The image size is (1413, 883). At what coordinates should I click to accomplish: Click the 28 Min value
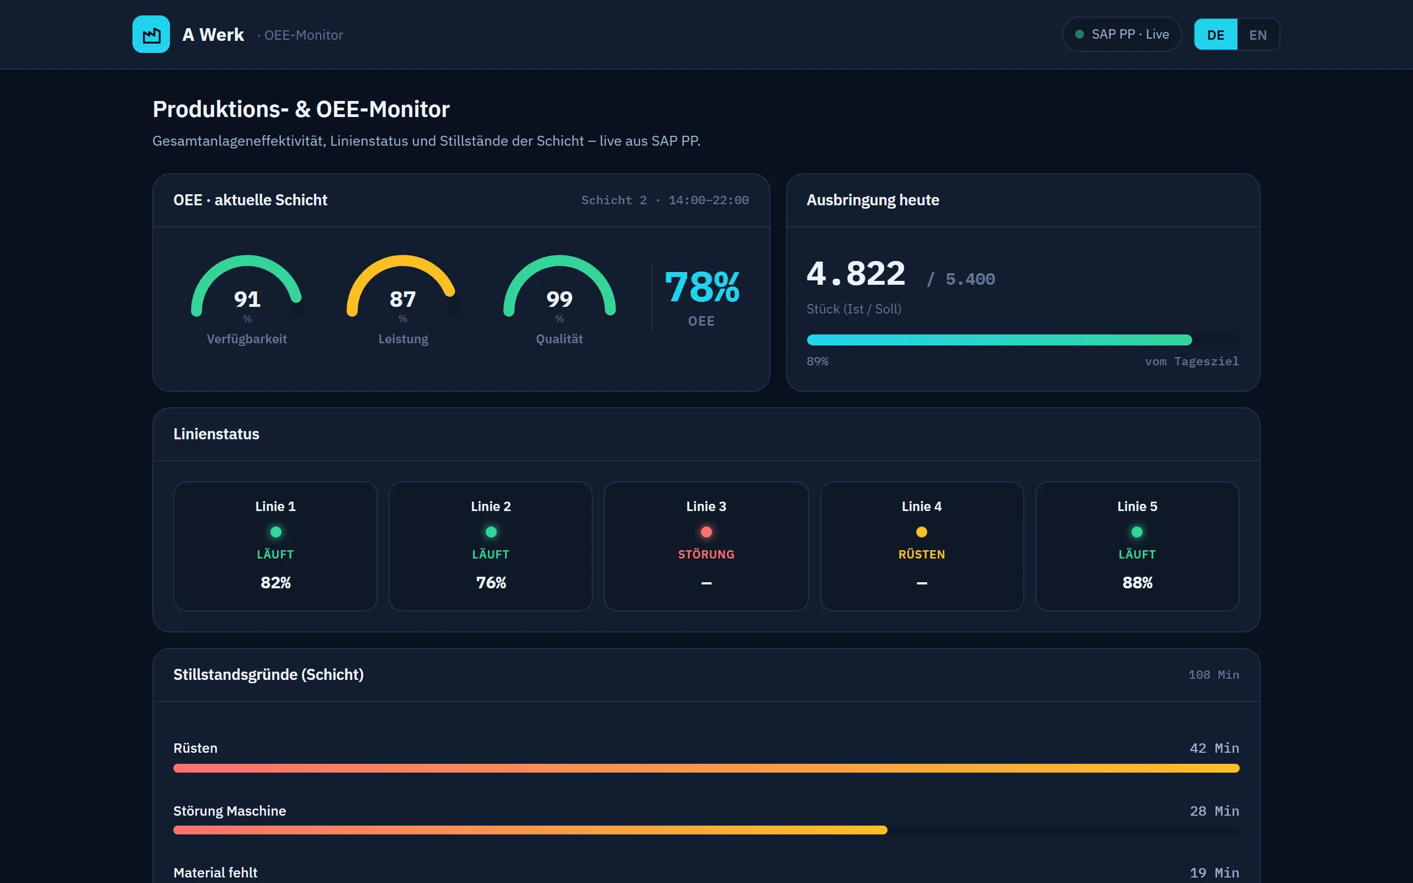[x=1214, y=811]
